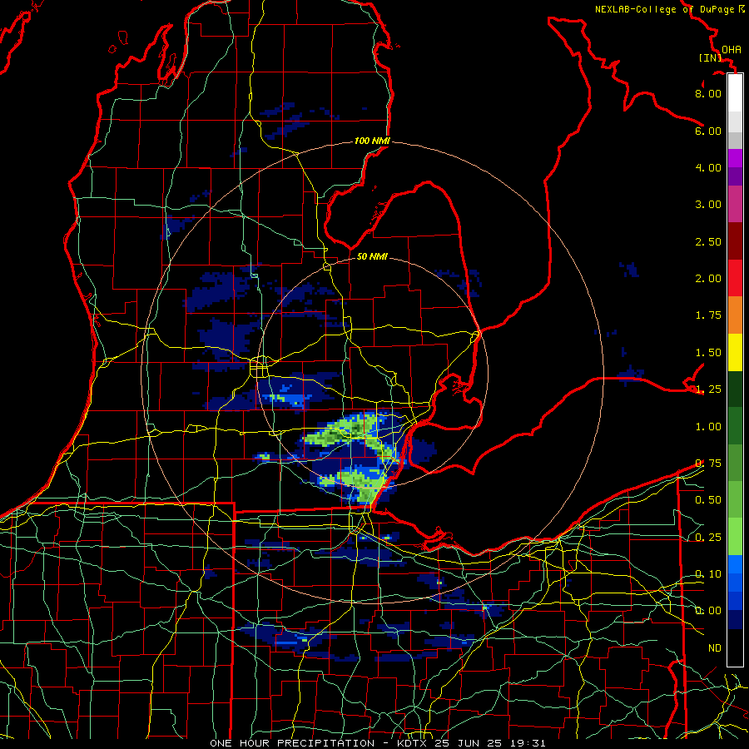749x749 pixels.
Task: Click the ONE HOUR PRECIPITATION KDTX title text
Action: click(377, 743)
